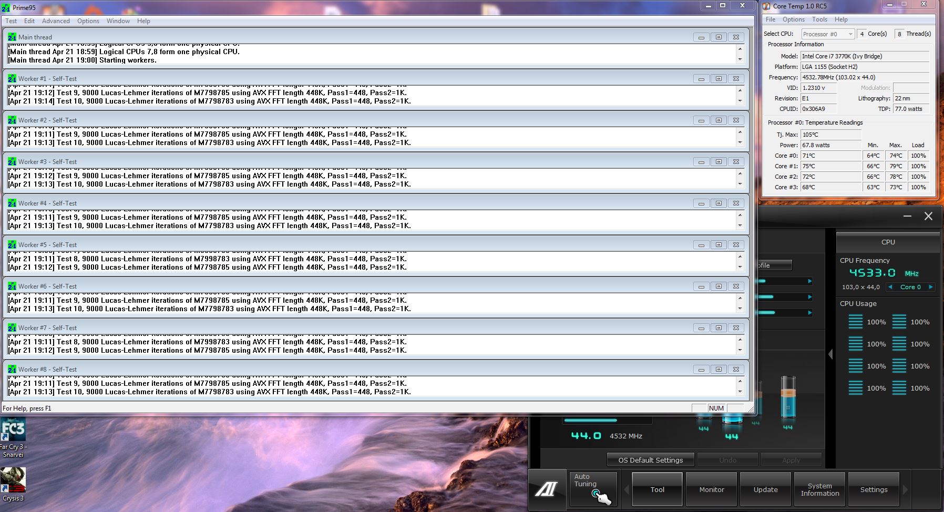Minimize the Worker #7 child window
Screen dimensions: 944x512
tap(701, 327)
